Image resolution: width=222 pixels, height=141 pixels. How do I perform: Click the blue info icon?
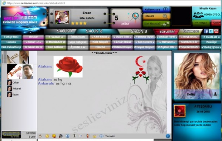click(x=168, y=136)
